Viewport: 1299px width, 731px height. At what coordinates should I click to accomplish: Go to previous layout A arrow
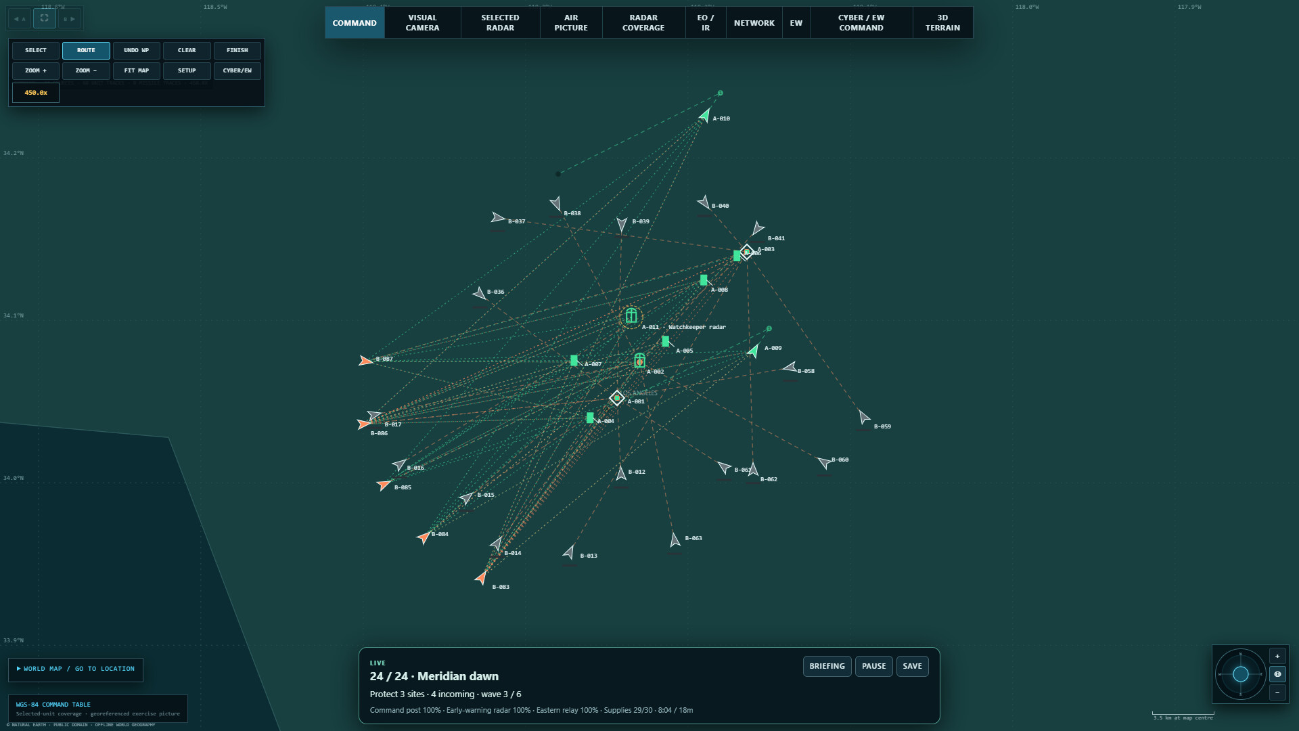click(20, 19)
